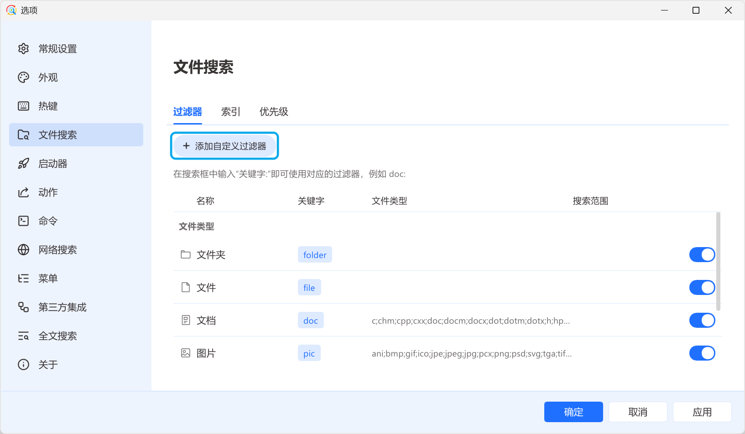Screen dimensions: 745x434
Task: Click the 文档 file types list text
Action: pos(471,320)
